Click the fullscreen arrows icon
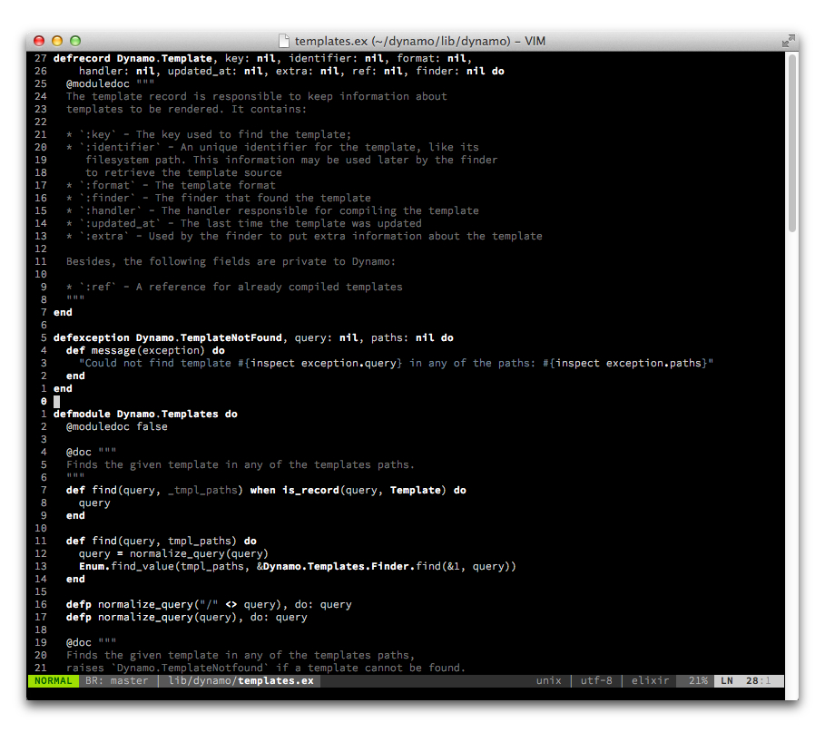This screenshot has height=732, width=825. tap(788, 41)
